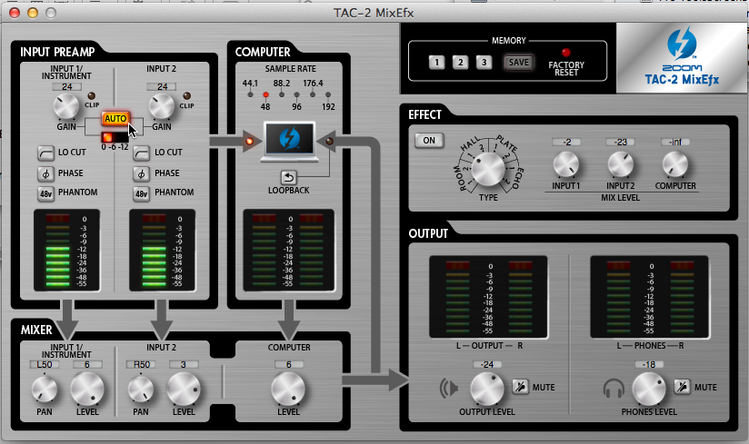Mute the main OUTPUT level

click(520, 386)
